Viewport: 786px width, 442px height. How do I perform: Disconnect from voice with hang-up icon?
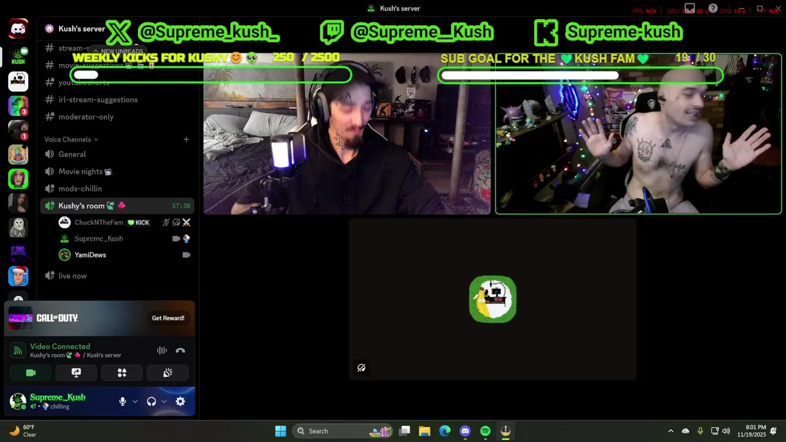tap(180, 351)
